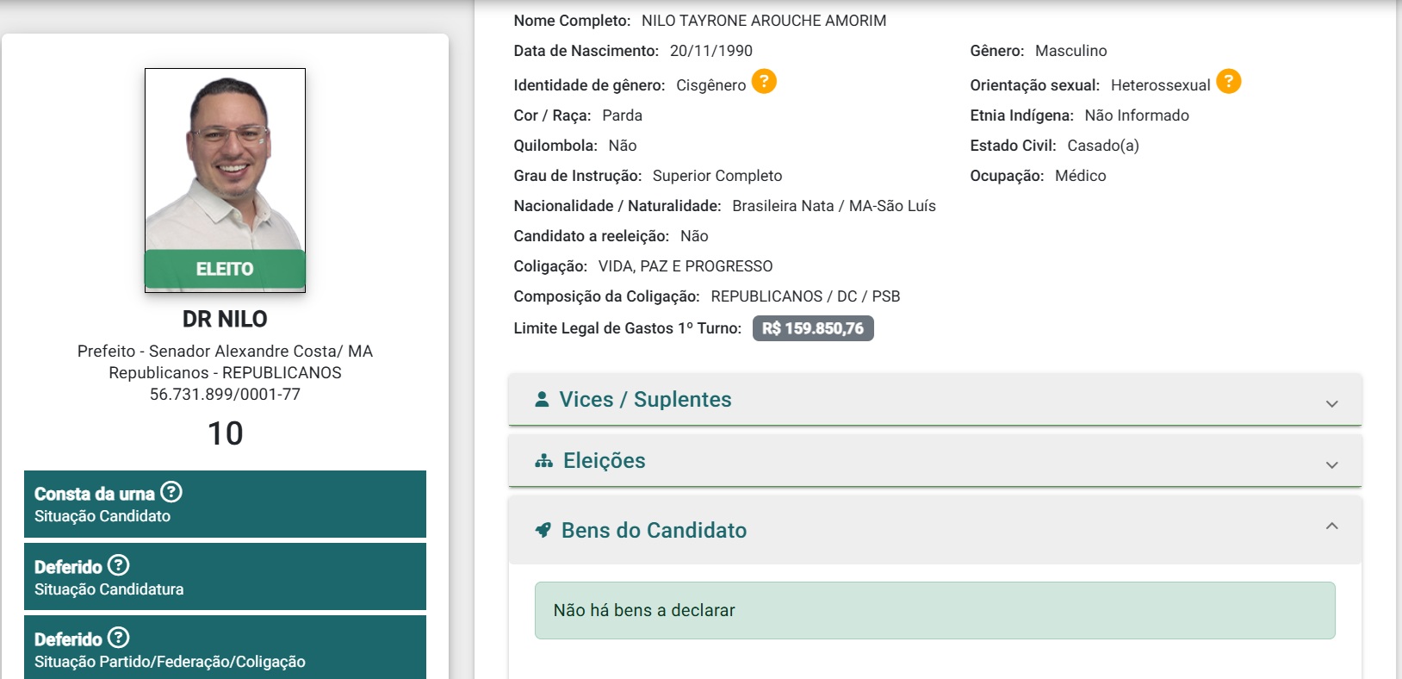Click rocket icon in Bens do Candidato

[x=543, y=530]
